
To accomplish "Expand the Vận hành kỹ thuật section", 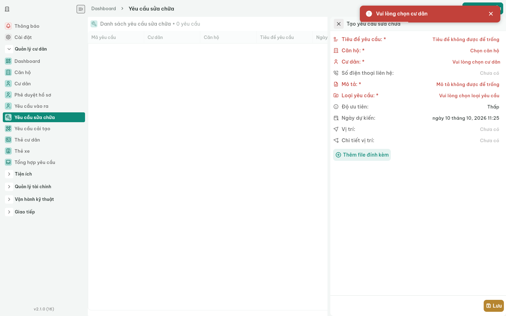I will [9, 199].
